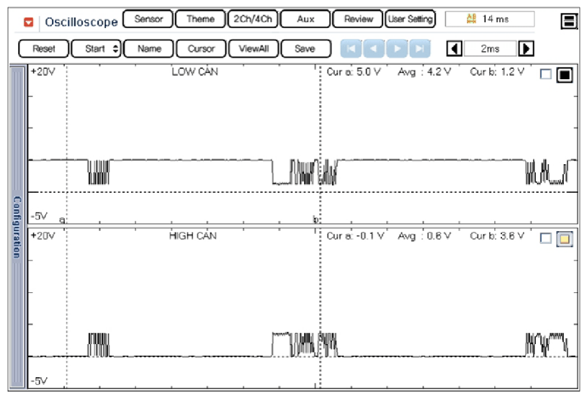This screenshot has width=587, height=398.
Task: Click the LOW CAN black color swatch
Action: coord(564,76)
